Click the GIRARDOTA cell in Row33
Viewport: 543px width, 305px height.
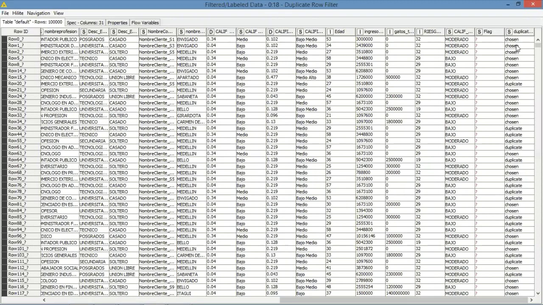[x=191, y=116]
